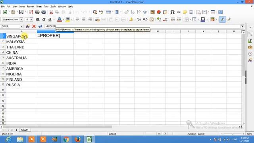Open Firefox from taskbar

tap(78, 139)
